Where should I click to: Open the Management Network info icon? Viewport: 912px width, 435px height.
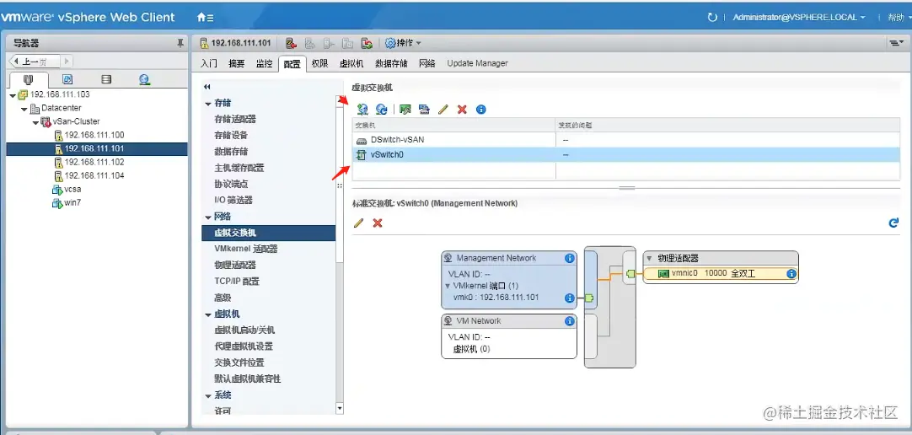[x=570, y=258]
